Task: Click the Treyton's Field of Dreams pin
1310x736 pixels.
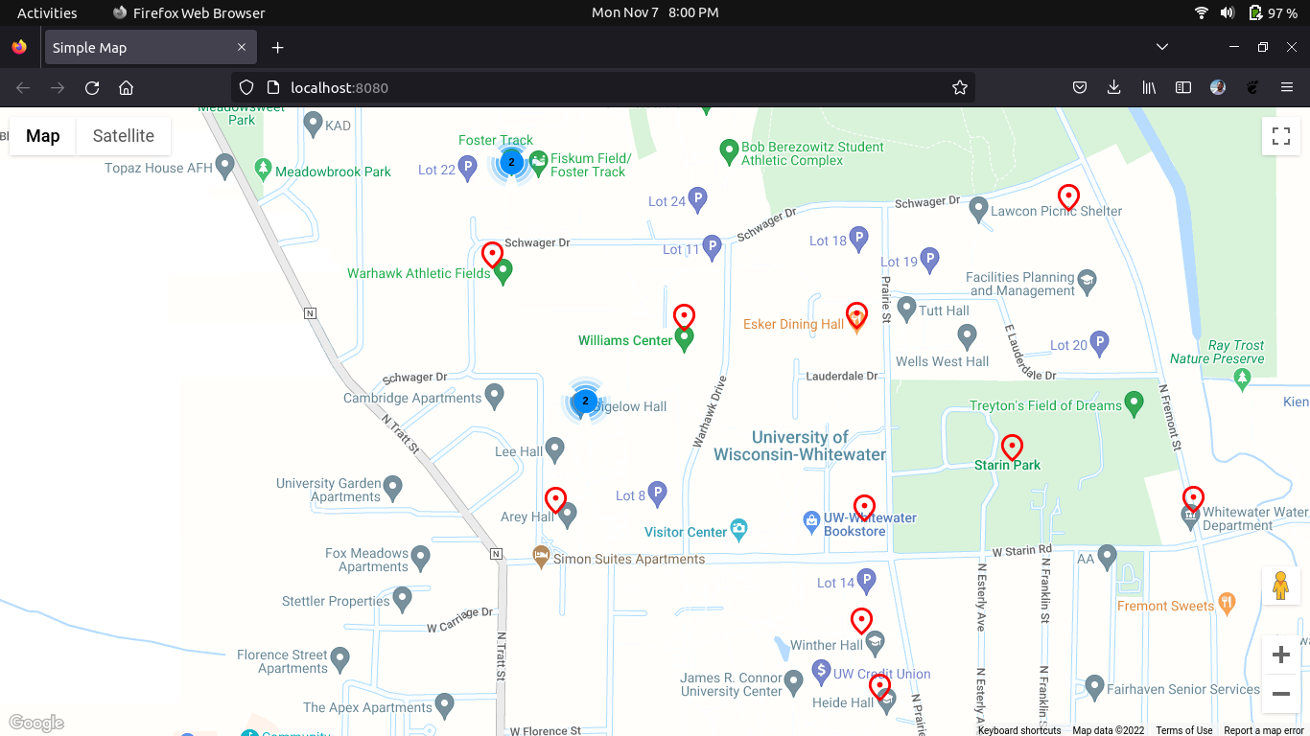Action: click(x=1135, y=403)
